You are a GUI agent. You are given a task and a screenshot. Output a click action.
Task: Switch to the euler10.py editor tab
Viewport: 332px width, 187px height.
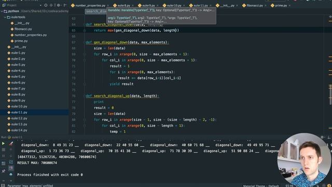click(x=174, y=6)
